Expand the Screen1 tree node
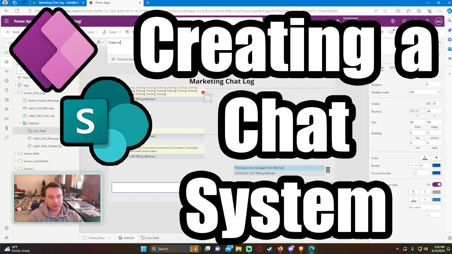The height and width of the screenshot is (254, 452). click(15, 169)
